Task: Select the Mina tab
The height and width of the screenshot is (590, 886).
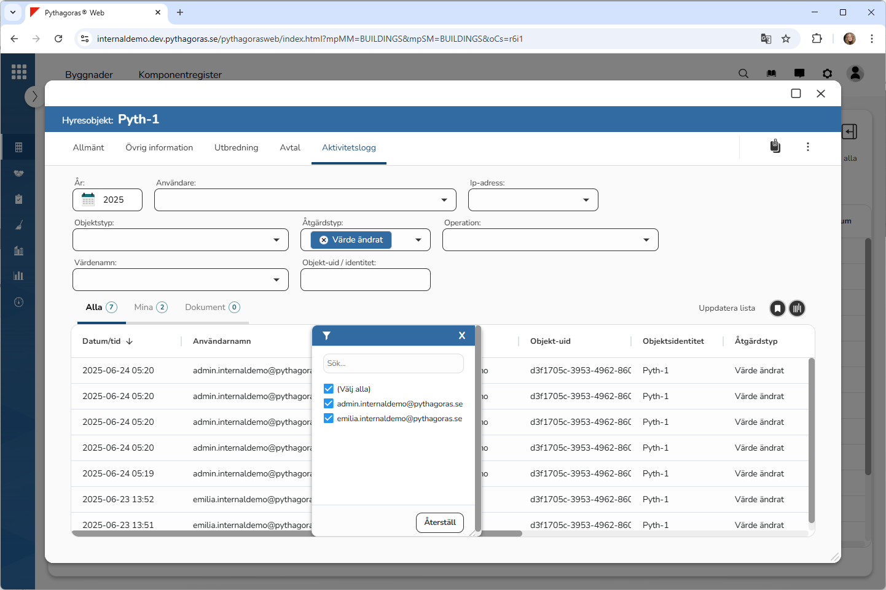Action: pos(144,308)
